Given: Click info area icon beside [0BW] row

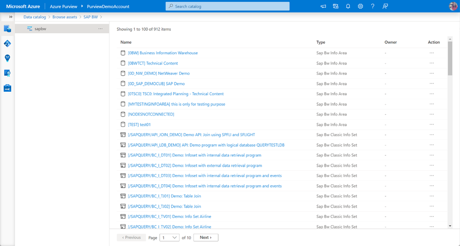Looking at the screenshot, I should [x=123, y=53].
